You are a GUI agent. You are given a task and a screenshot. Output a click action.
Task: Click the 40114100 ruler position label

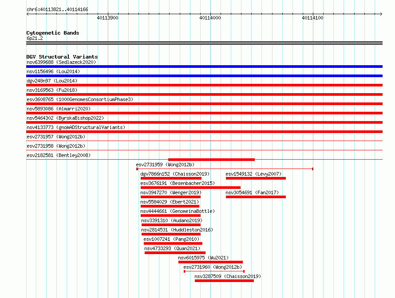[x=312, y=18]
